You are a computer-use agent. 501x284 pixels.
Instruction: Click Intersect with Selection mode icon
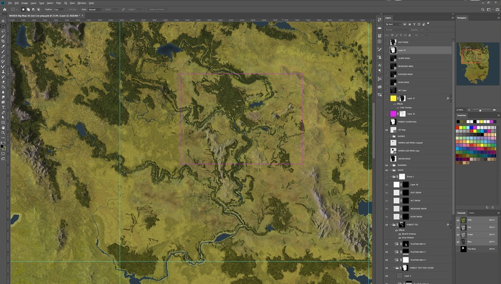pyautogui.click(x=38, y=10)
